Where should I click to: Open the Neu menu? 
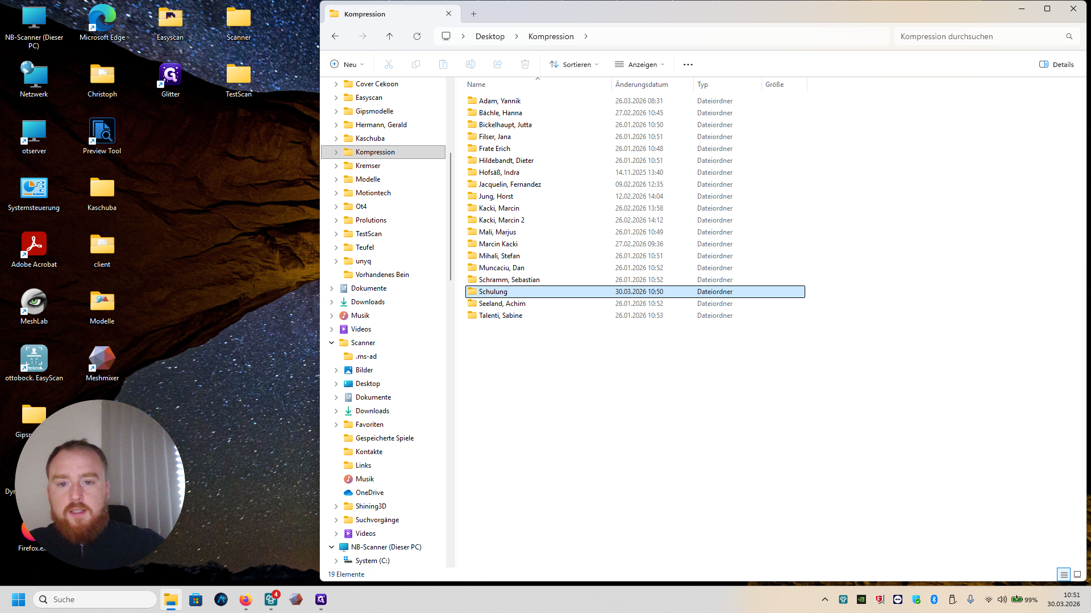347,65
